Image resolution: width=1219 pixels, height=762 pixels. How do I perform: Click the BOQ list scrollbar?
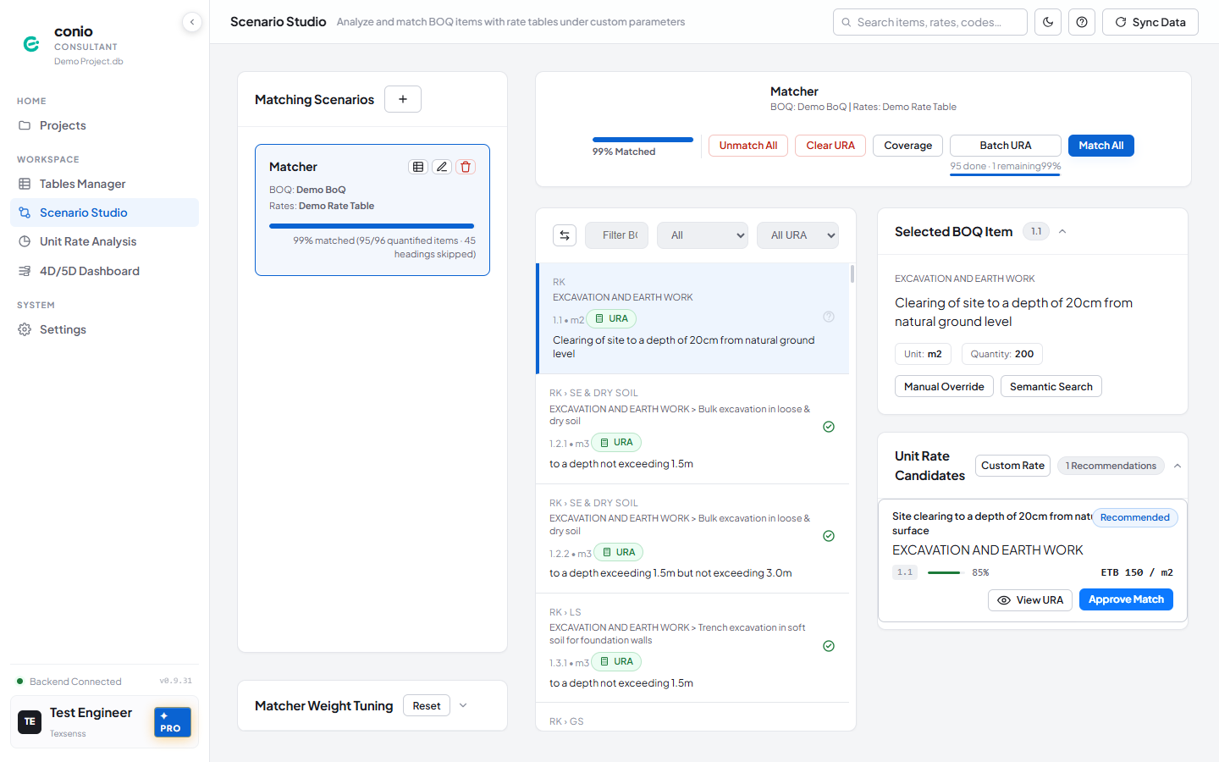coord(852,273)
